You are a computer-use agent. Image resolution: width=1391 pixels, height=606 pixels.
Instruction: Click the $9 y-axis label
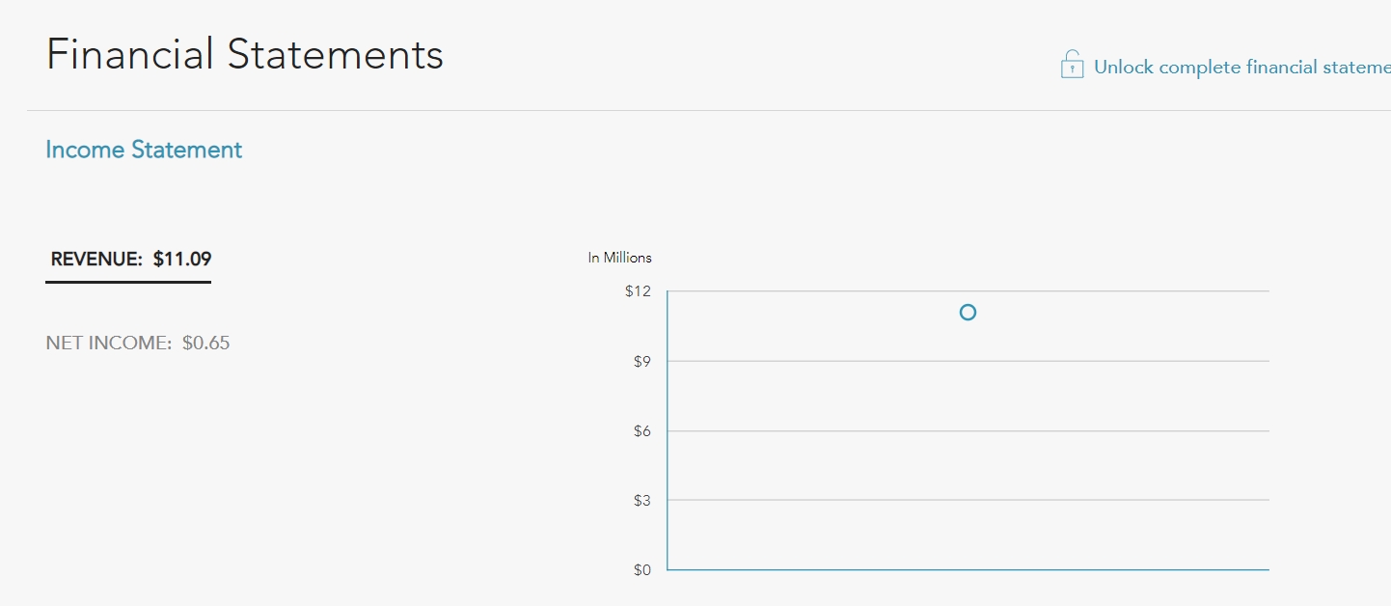click(641, 362)
